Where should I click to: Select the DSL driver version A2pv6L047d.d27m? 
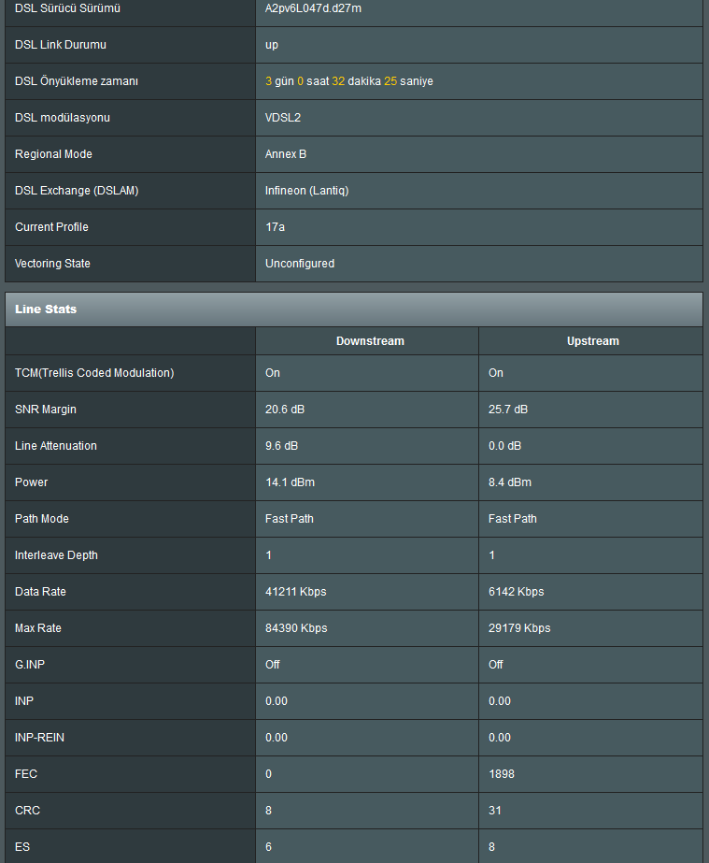pos(314,8)
